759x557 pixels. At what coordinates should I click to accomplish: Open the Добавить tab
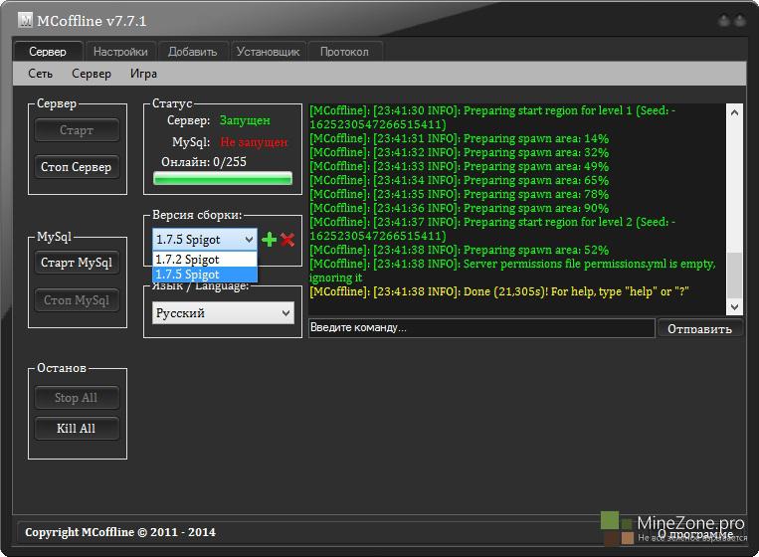(x=192, y=52)
